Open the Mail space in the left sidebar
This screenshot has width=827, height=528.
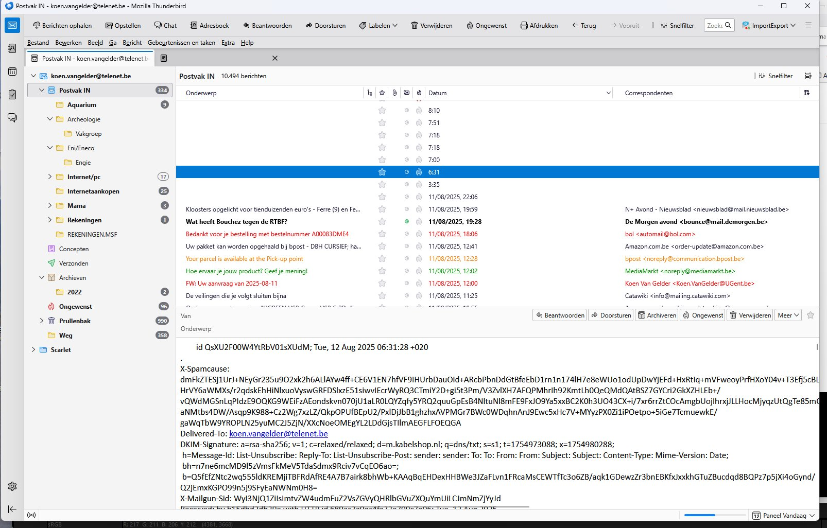[12, 25]
